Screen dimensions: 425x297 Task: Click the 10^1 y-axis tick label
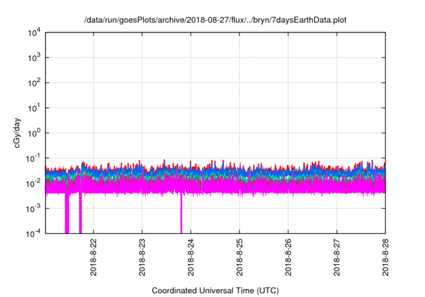point(34,108)
